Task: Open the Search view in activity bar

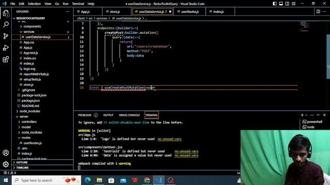Action: [6, 24]
